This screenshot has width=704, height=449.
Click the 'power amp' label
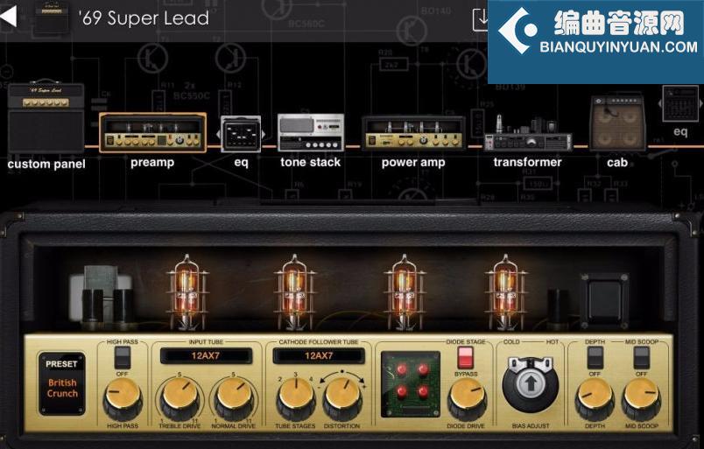click(x=413, y=163)
